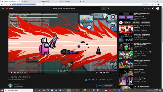Image resolution: width=163 pixels, height=92 pixels.
Task: Switch to the Downloads browser tab
Action: 72,2
